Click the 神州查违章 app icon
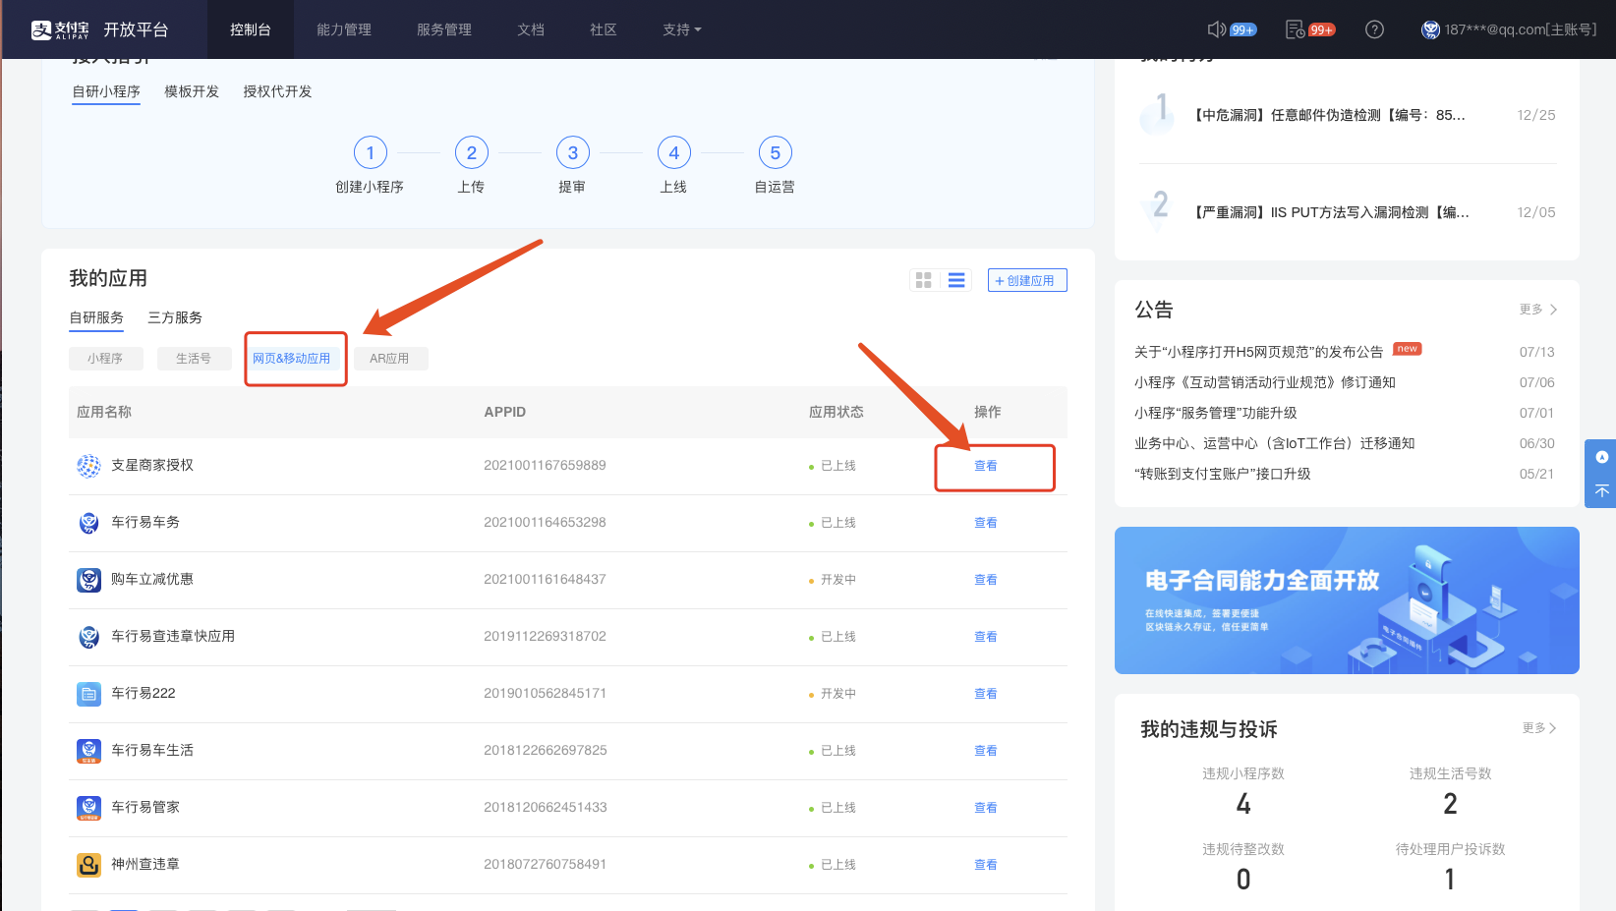Image resolution: width=1616 pixels, height=911 pixels. 88,865
